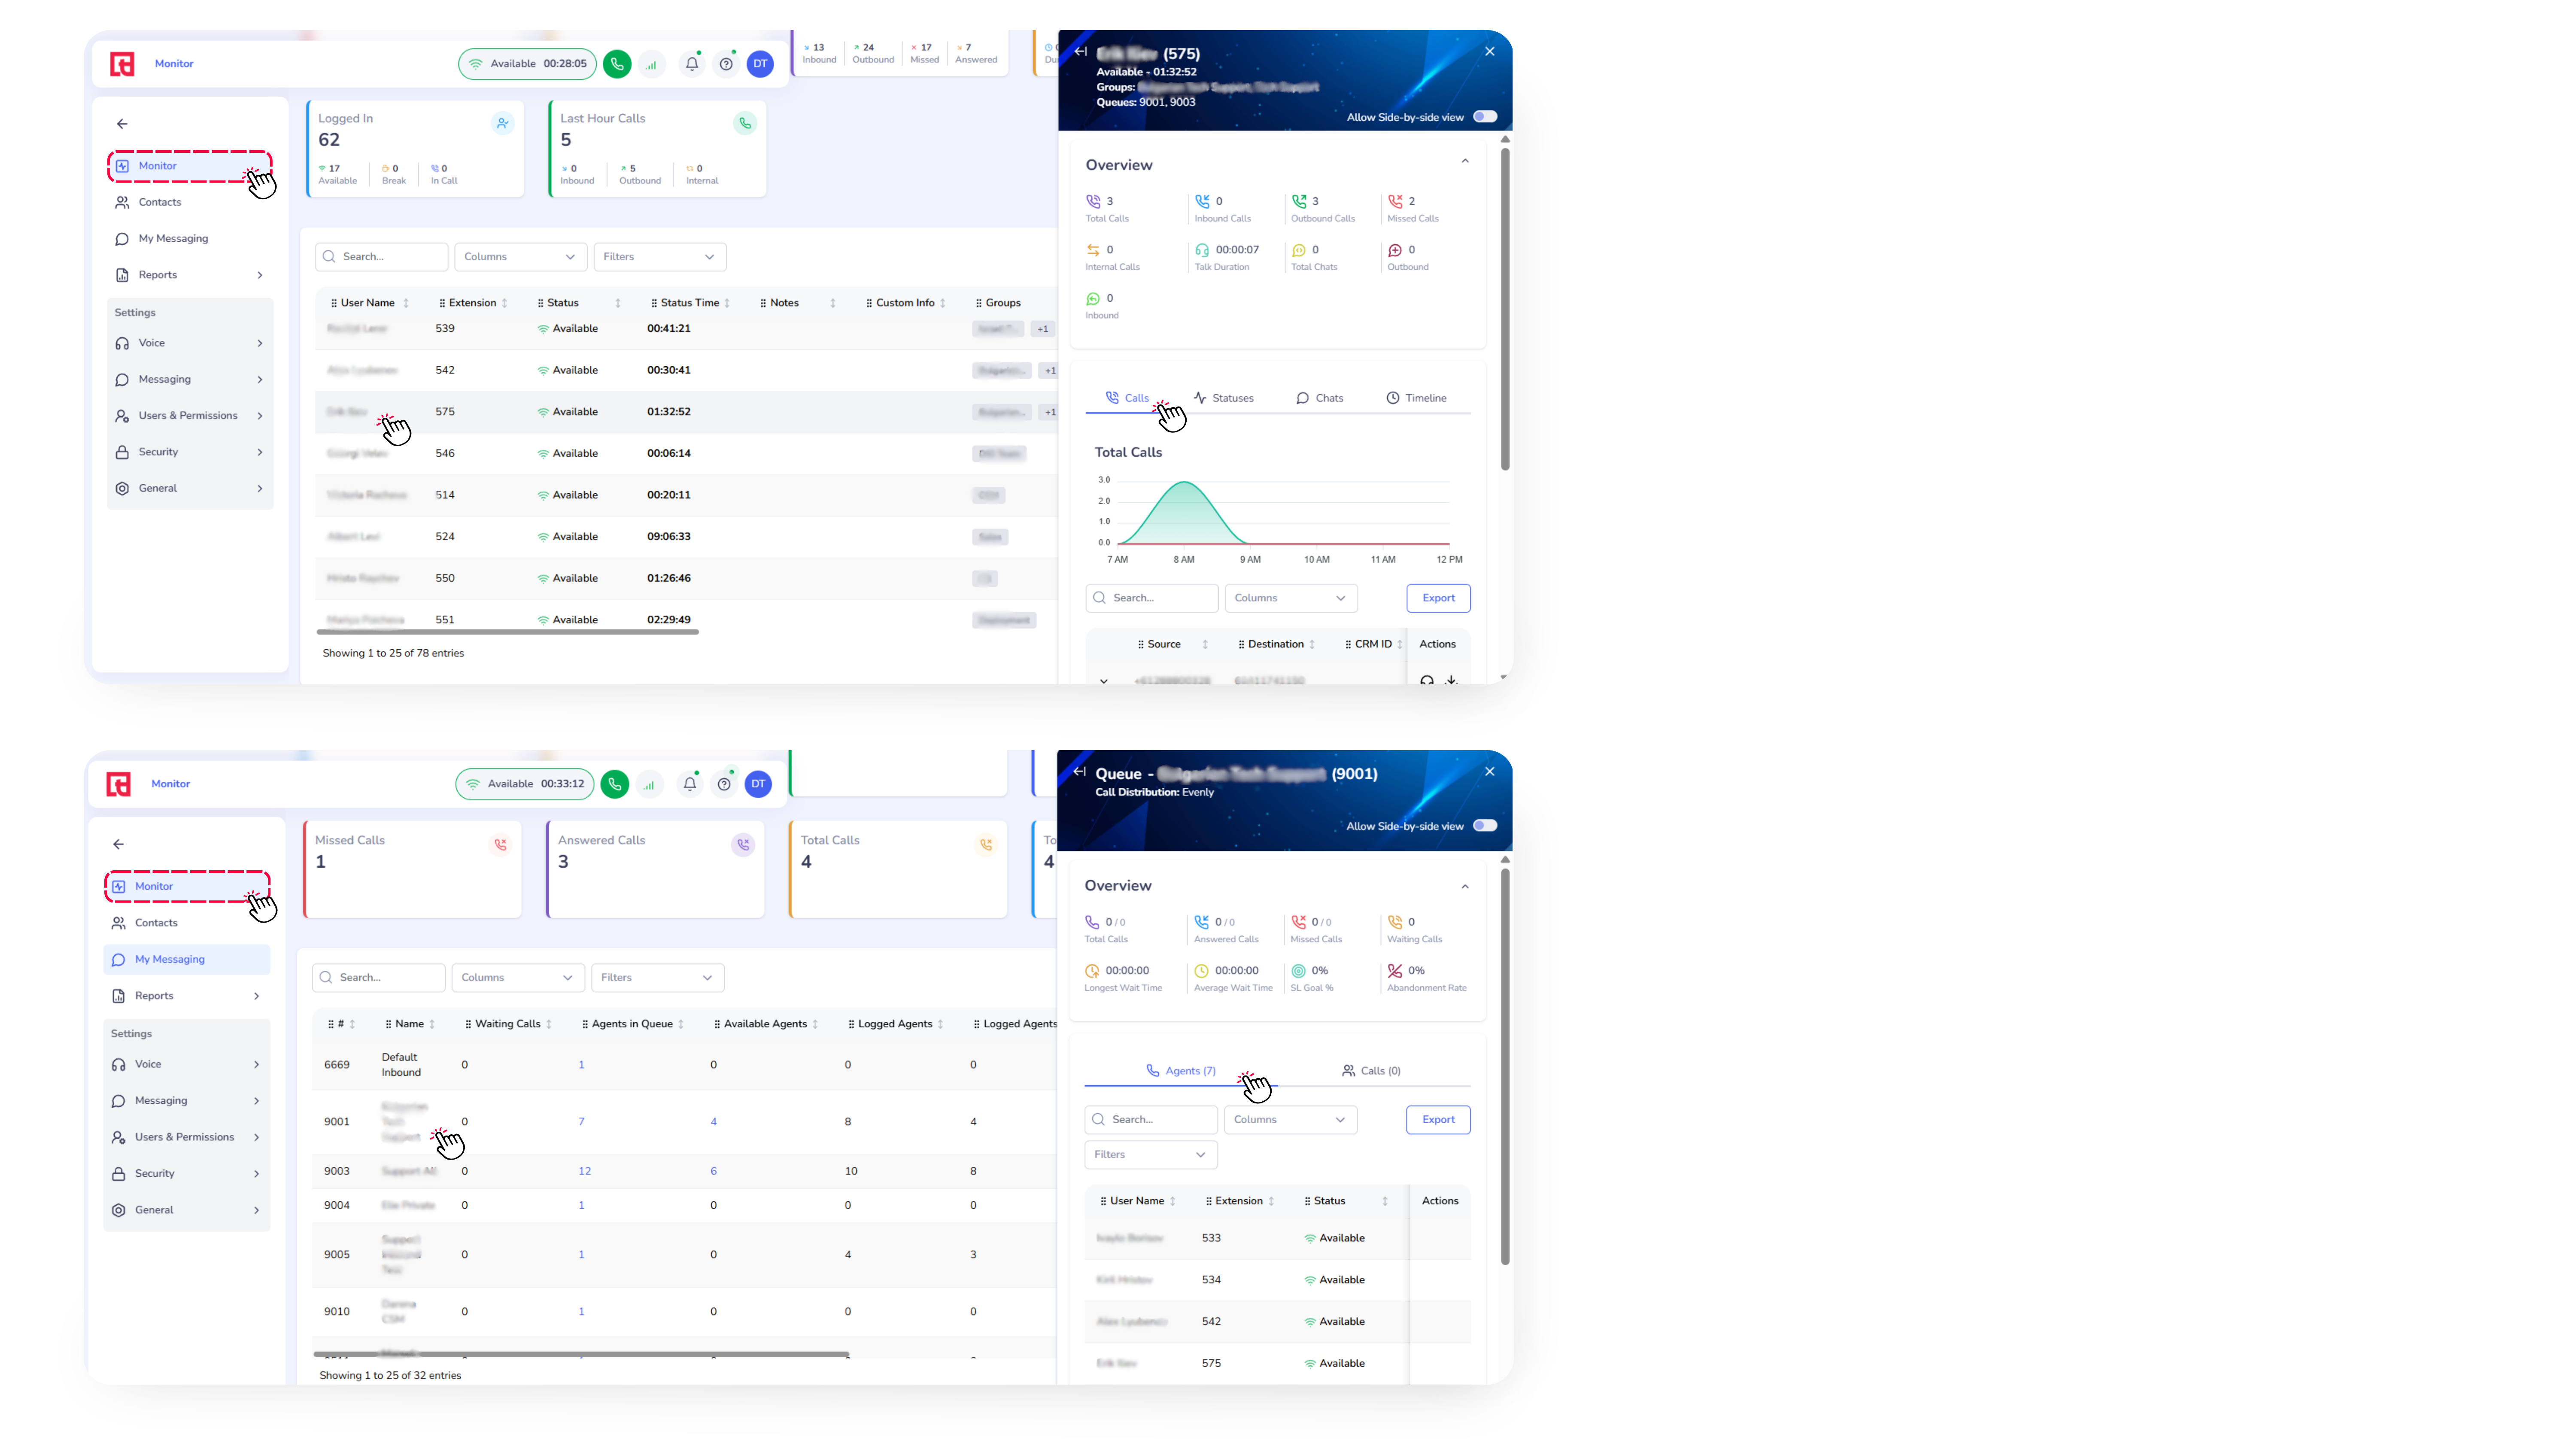2576x1449 pixels.
Task: Switch to the Statuses tab
Action: click(1223, 398)
